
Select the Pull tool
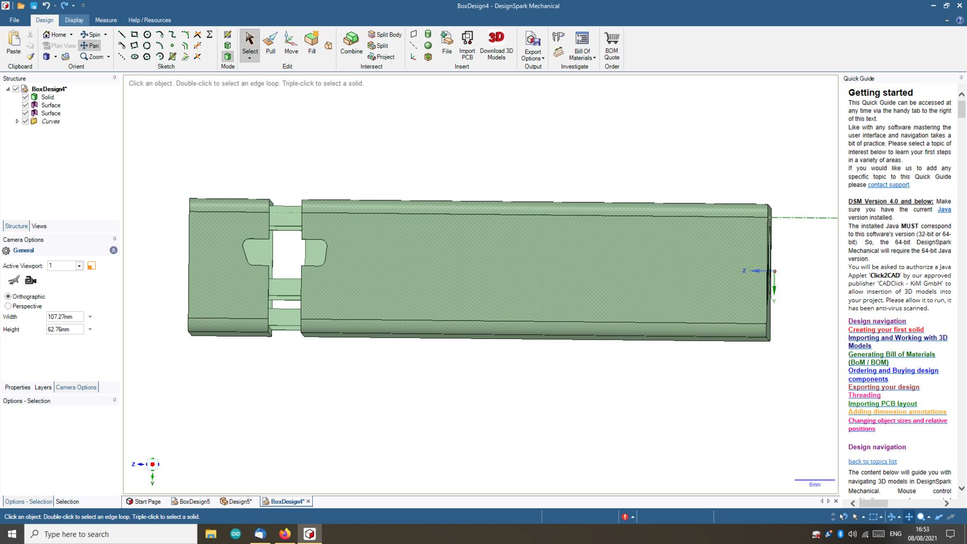(270, 44)
